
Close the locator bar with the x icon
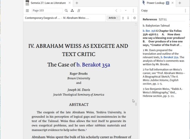134,18
